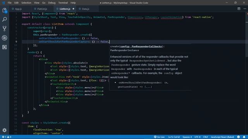Screen dimensions: 248x139
Task: Click the underlined UIManager import
Action: click(x=151, y=17)
